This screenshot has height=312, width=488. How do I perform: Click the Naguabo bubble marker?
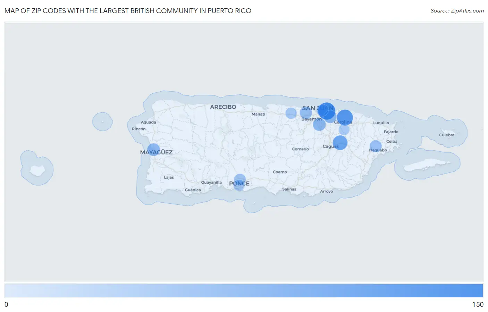pyautogui.click(x=376, y=146)
